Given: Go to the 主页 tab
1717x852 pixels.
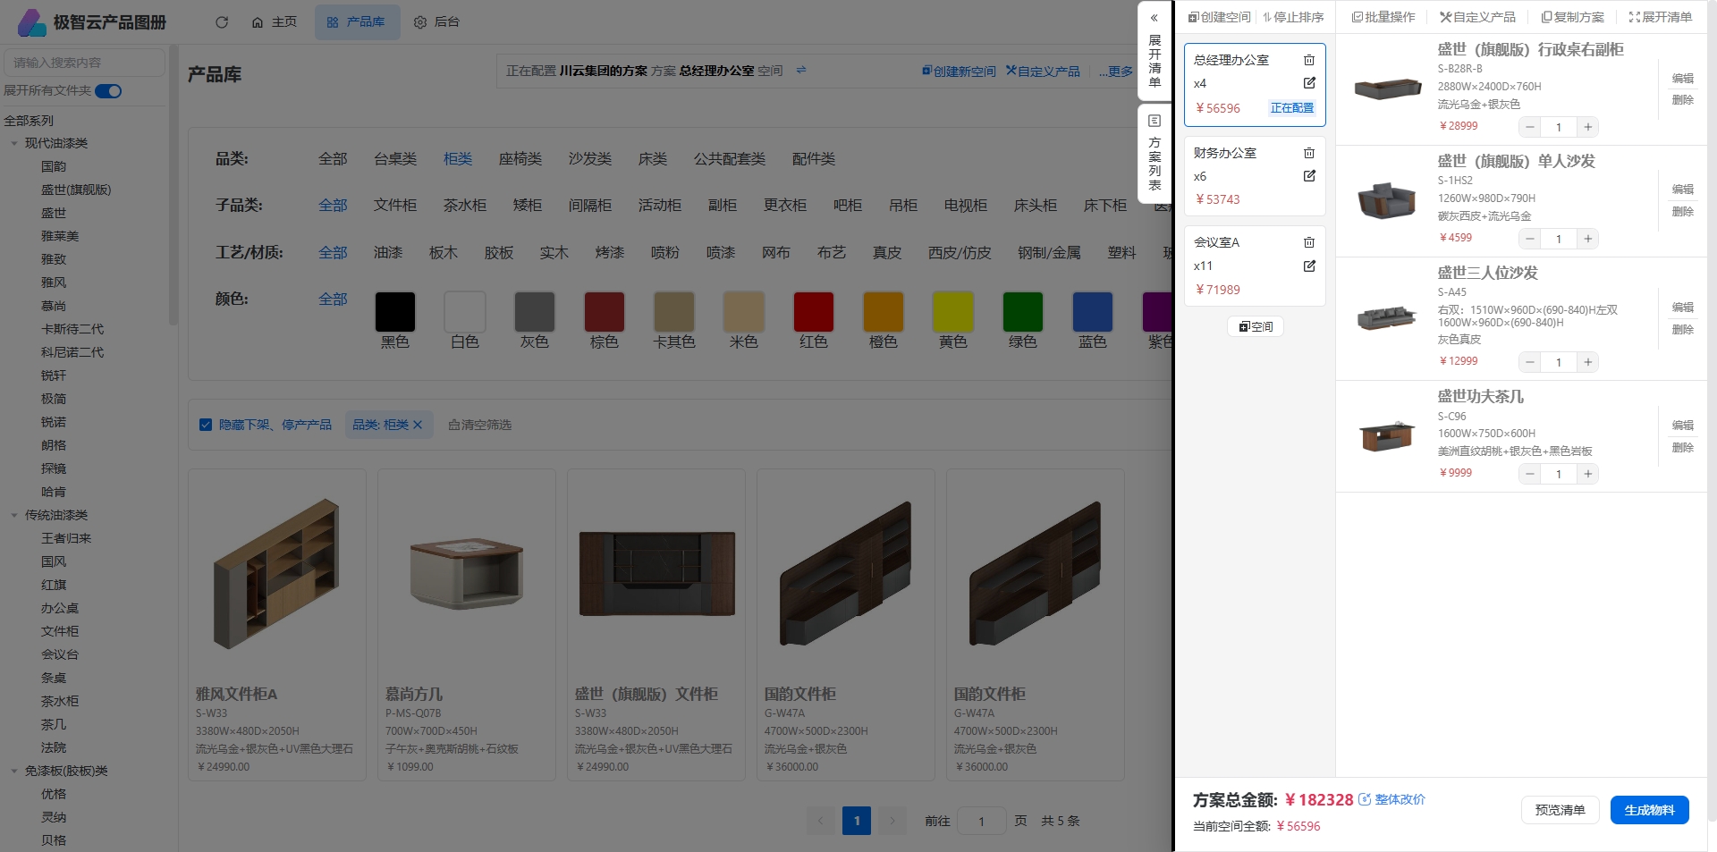Looking at the screenshot, I should tap(275, 22).
